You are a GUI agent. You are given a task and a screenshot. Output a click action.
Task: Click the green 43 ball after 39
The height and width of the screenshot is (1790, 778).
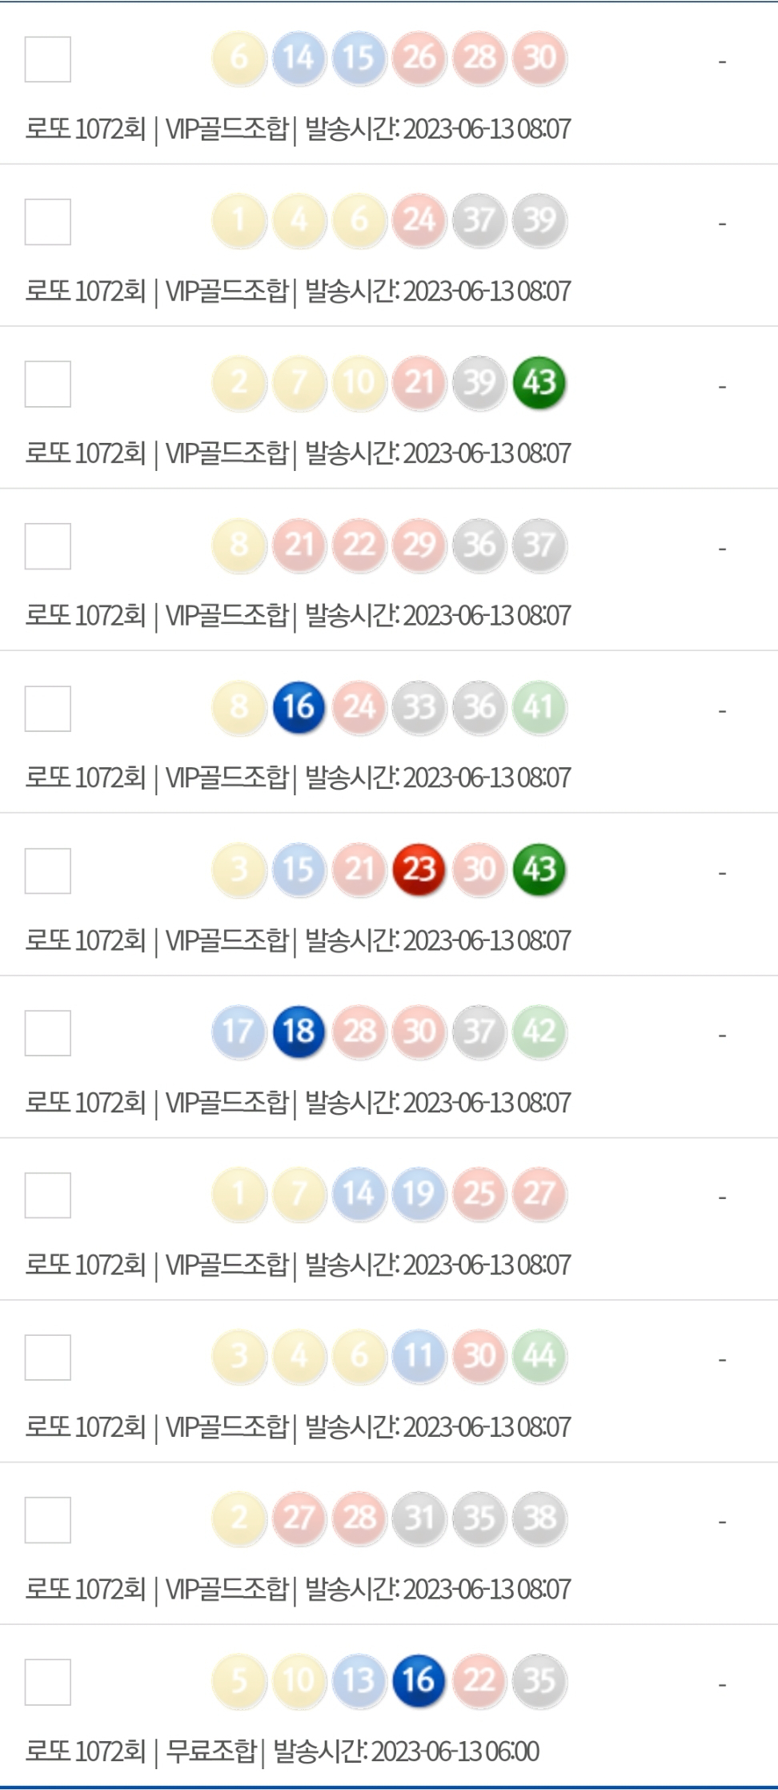(x=539, y=383)
